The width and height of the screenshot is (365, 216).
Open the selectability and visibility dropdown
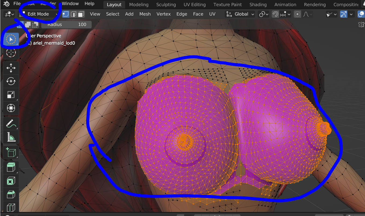331,14
